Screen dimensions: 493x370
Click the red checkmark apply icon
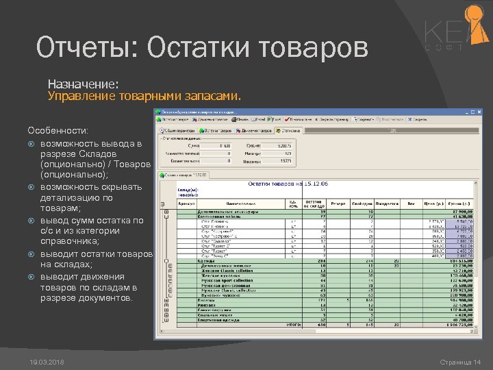click(287, 119)
